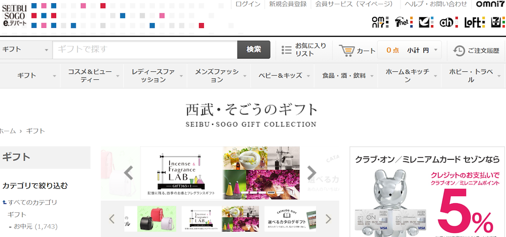
Task: Move thumbnail strip to previous items
Action: point(112,219)
